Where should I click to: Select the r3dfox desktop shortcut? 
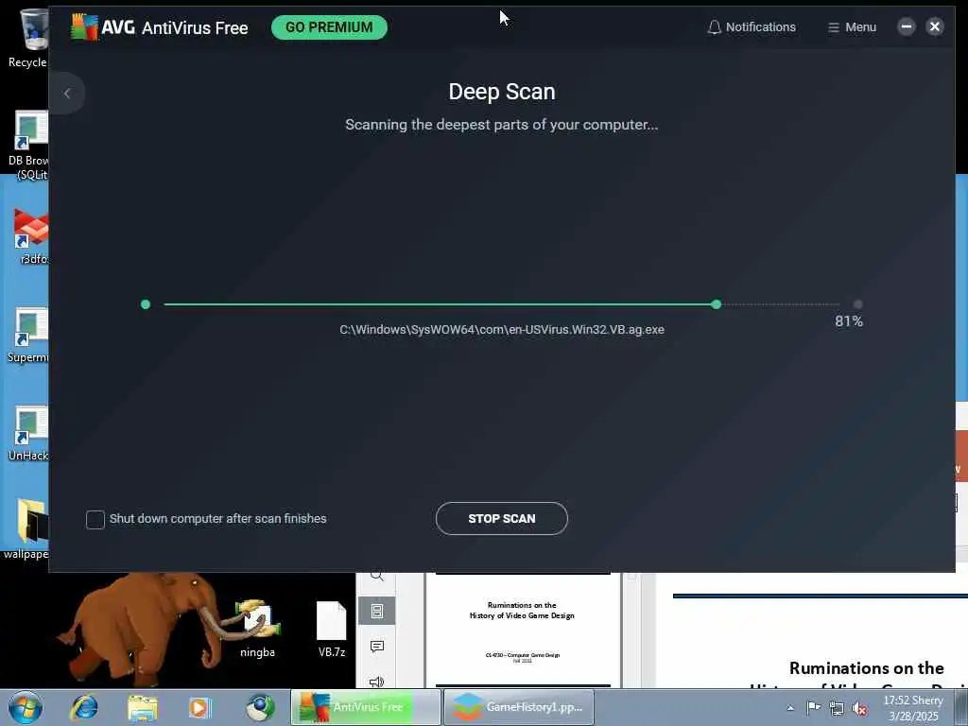click(x=31, y=235)
